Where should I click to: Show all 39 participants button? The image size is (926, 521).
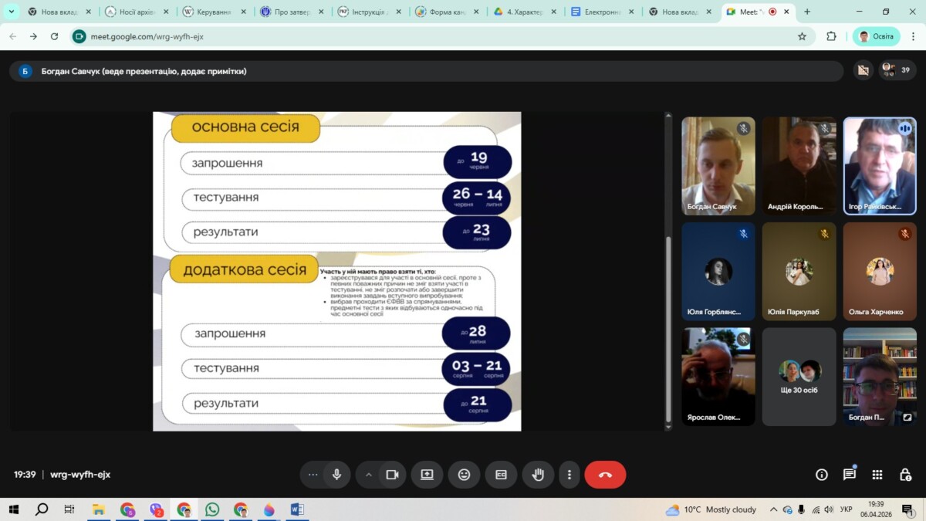click(x=897, y=70)
